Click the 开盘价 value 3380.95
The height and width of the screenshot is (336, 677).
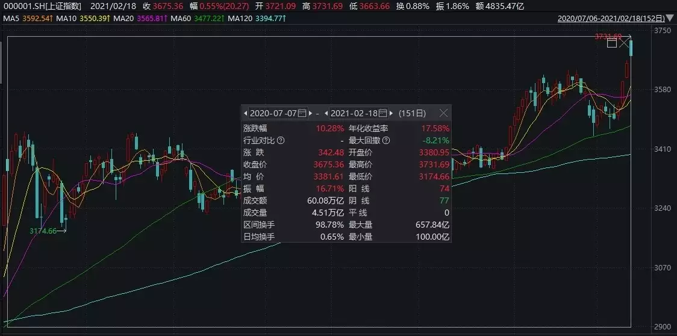tap(434, 152)
